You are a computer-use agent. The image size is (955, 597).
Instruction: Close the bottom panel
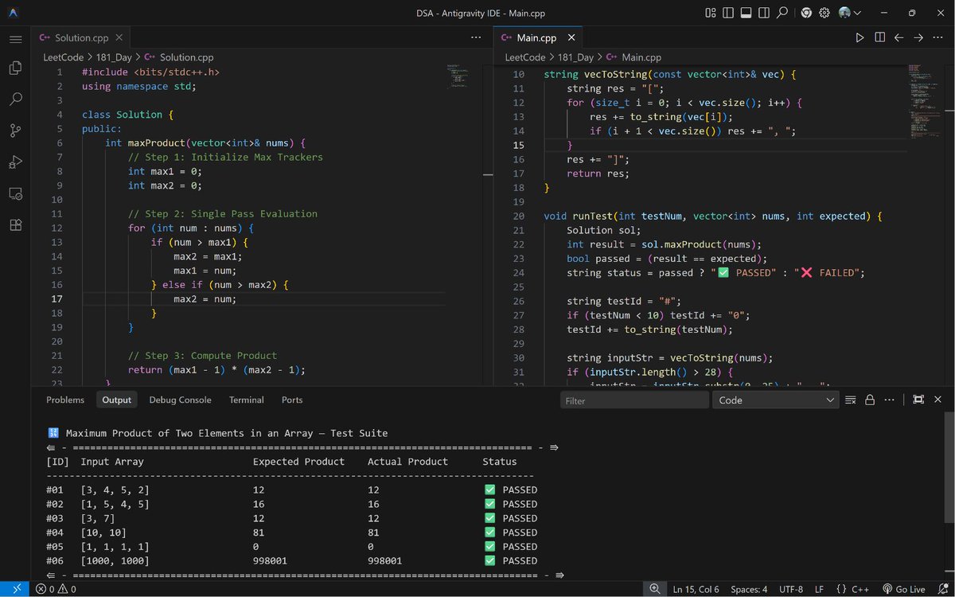tap(937, 400)
